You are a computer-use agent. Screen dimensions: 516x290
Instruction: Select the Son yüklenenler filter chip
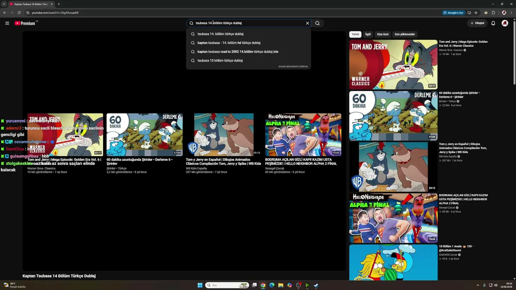(405, 34)
